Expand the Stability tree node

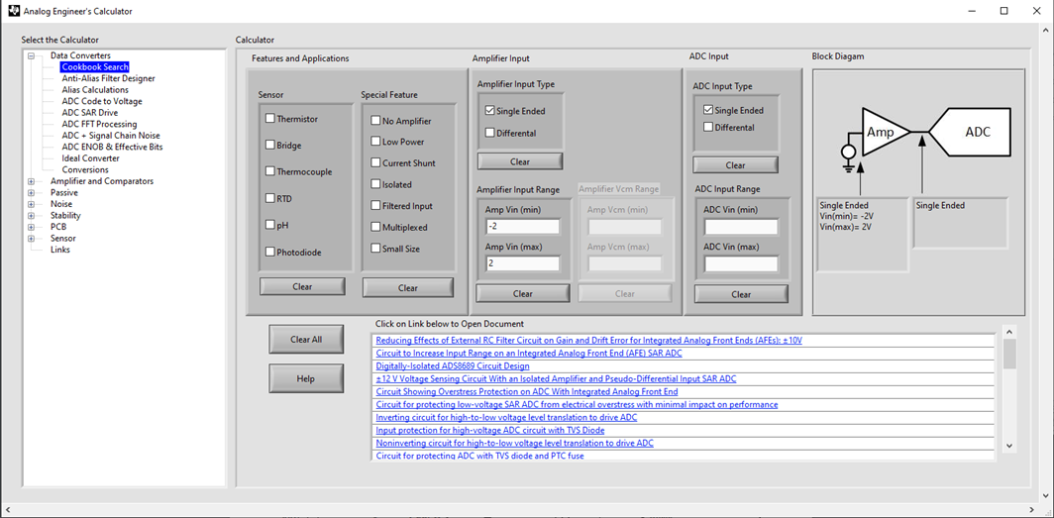[x=31, y=216]
